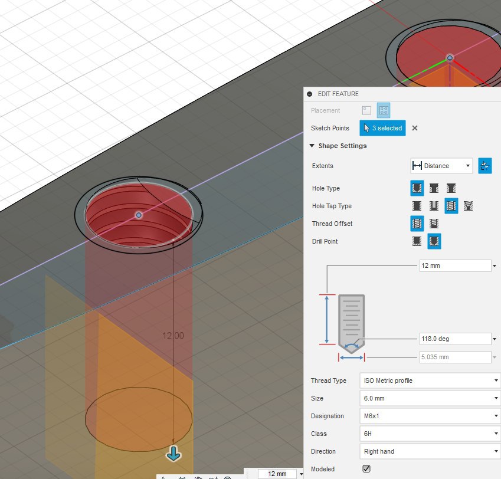Open the Extents Distance dropdown
The height and width of the screenshot is (479, 501).
coord(441,166)
